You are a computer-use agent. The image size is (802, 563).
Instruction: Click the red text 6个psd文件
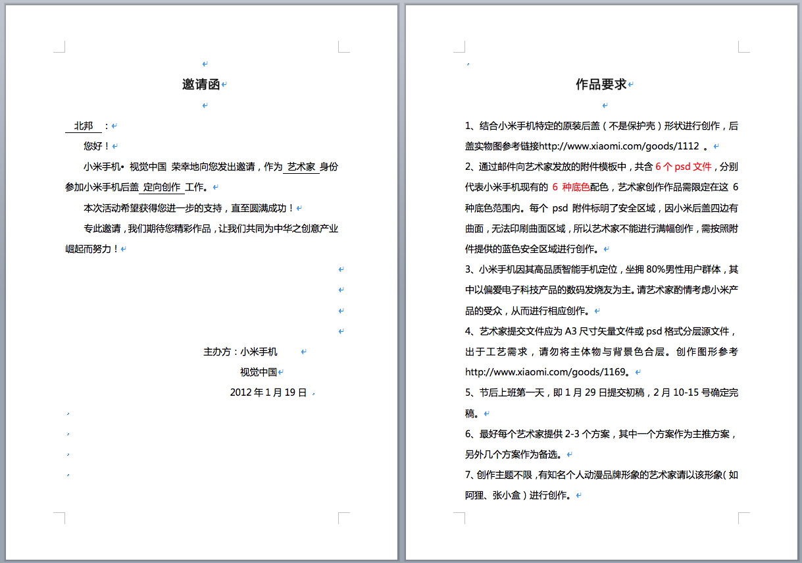click(x=684, y=167)
